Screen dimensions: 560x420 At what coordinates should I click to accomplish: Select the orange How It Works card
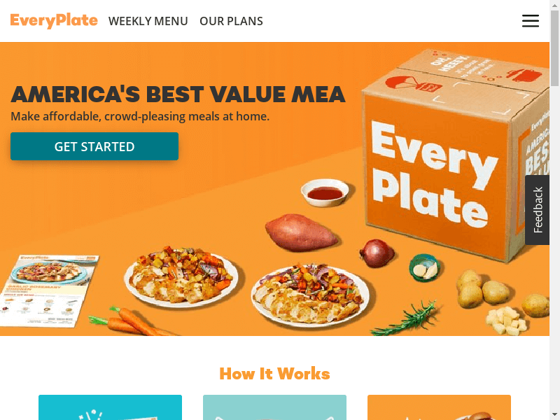point(439,407)
